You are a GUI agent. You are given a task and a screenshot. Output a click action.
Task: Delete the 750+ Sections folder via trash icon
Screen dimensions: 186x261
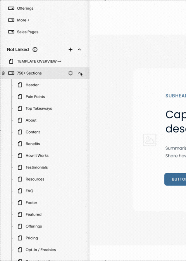(3, 73)
